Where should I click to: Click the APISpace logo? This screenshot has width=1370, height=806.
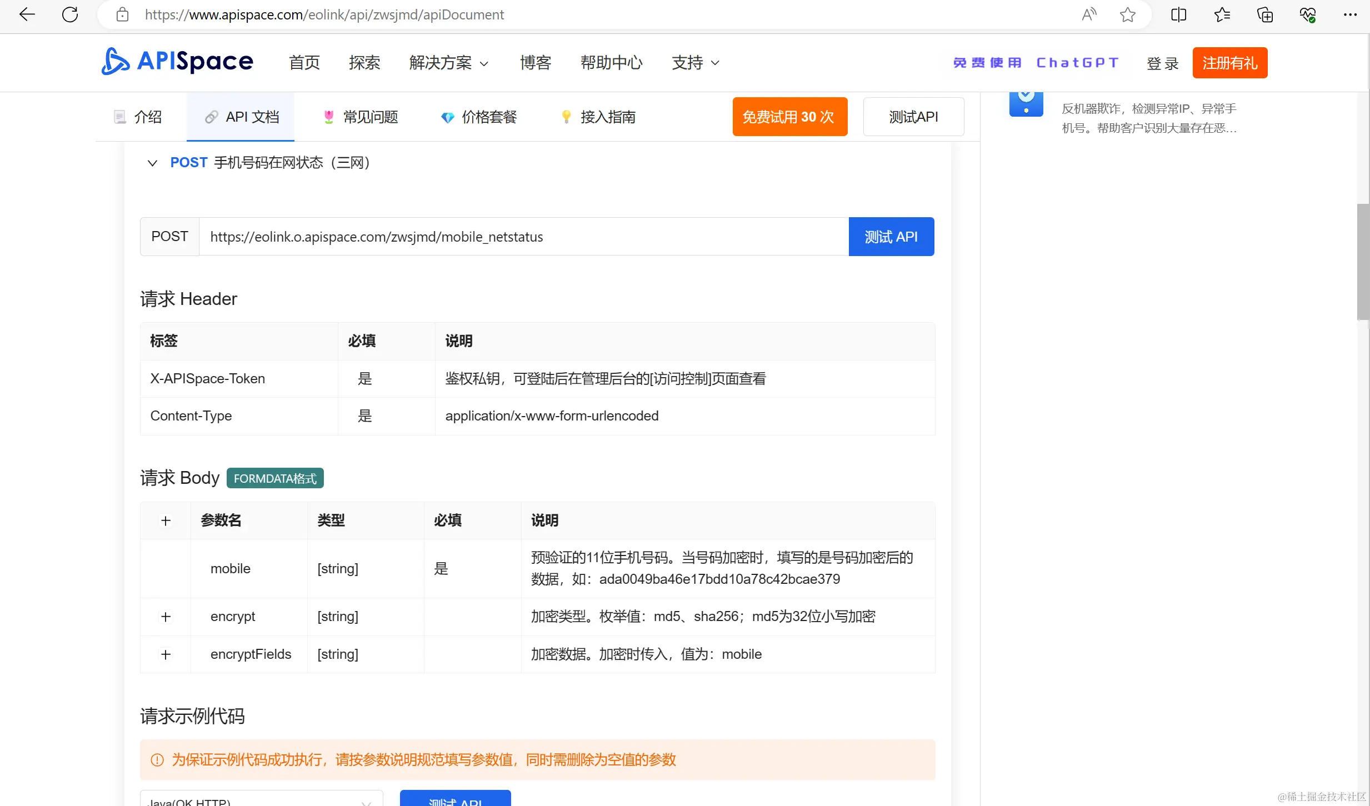click(177, 61)
